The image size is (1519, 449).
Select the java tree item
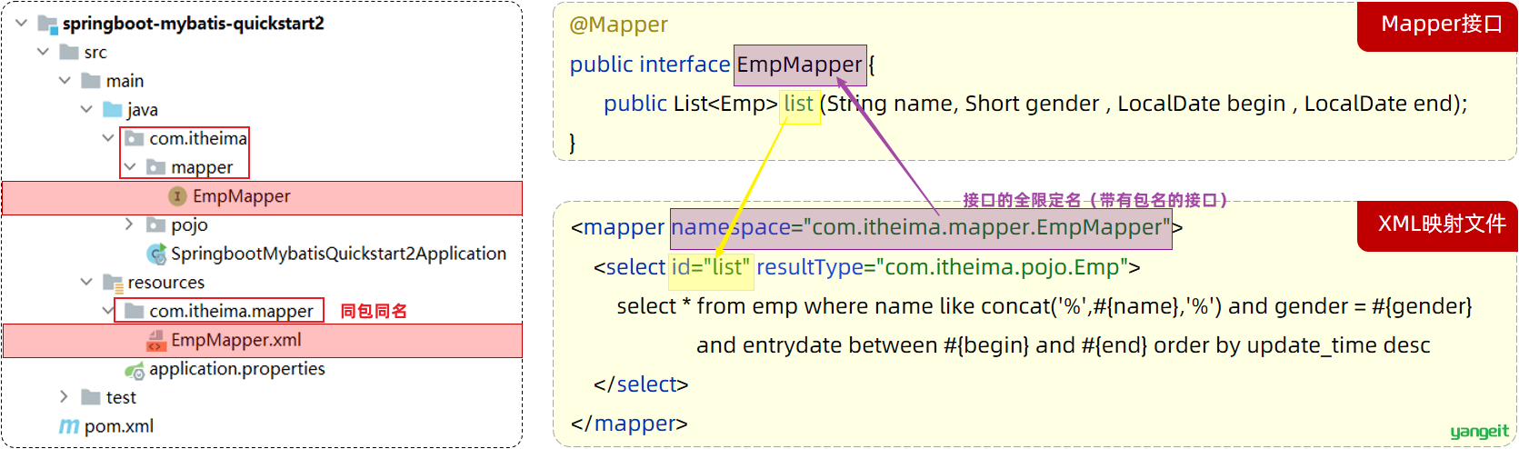pyautogui.click(x=143, y=110)
